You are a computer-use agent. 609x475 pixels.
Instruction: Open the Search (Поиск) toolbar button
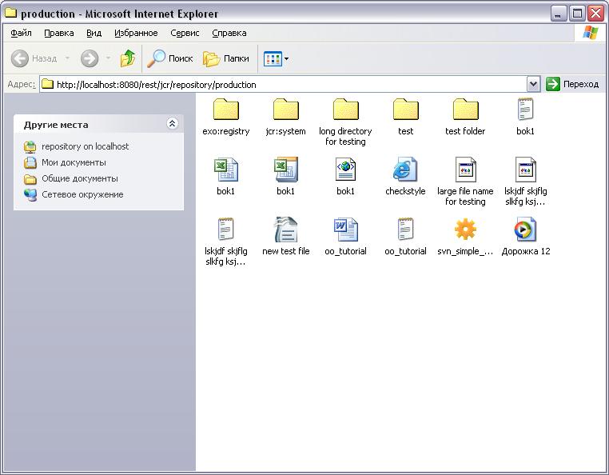pyautogui.click(x=171, y=58)
